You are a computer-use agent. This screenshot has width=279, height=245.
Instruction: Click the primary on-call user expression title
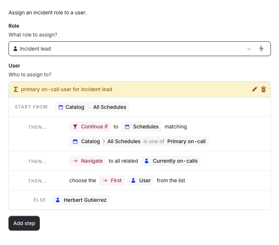(x=66, y=89)
